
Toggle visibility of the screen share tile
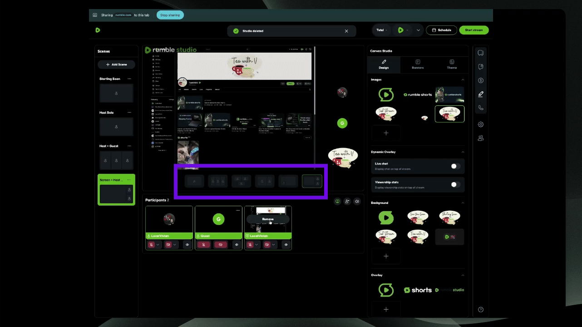coord(286,244)
